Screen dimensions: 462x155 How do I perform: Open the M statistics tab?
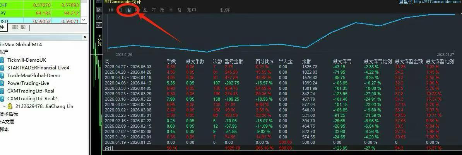pyautogui.click(x=171, y=10)
